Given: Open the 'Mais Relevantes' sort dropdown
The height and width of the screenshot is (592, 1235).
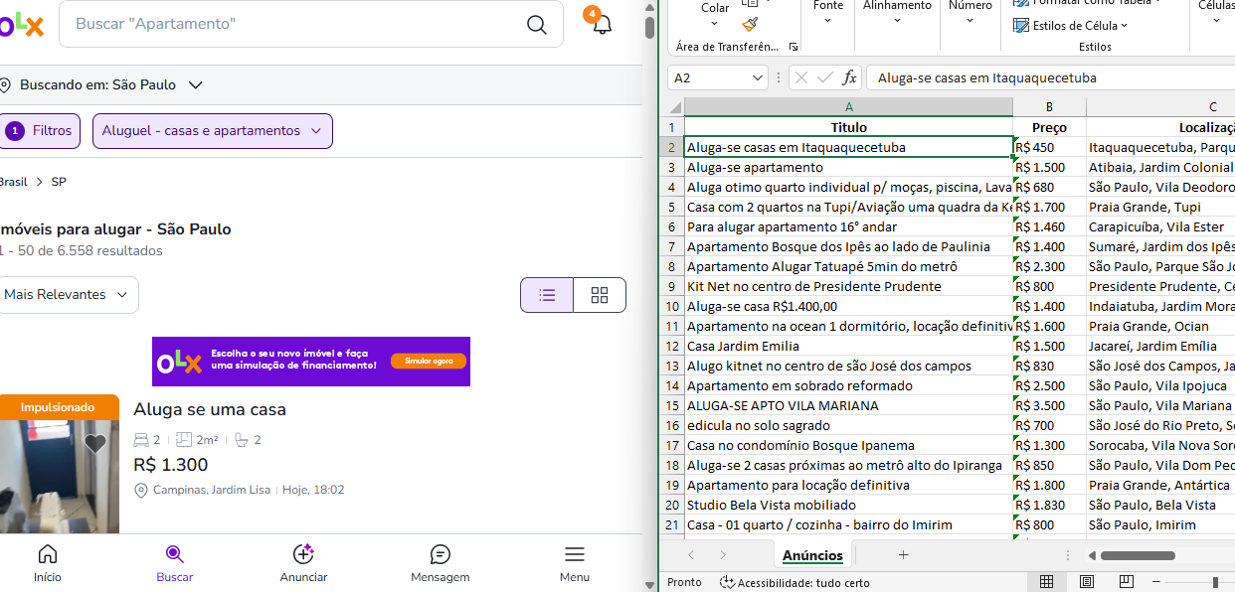Looking at the screenshot, I should pos(68,295).
